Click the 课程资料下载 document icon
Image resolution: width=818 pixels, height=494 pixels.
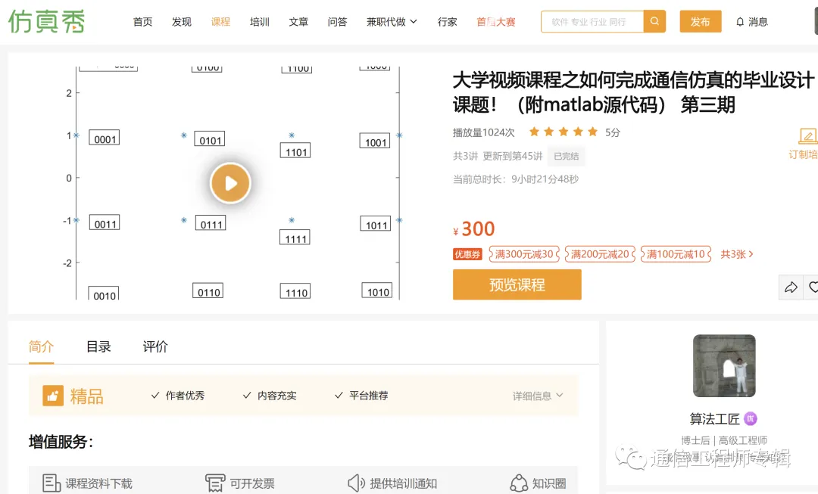(x=52, y=483)
